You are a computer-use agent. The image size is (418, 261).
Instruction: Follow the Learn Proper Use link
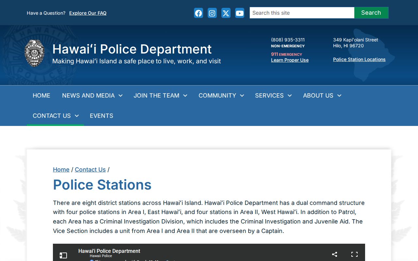[290, 60]
